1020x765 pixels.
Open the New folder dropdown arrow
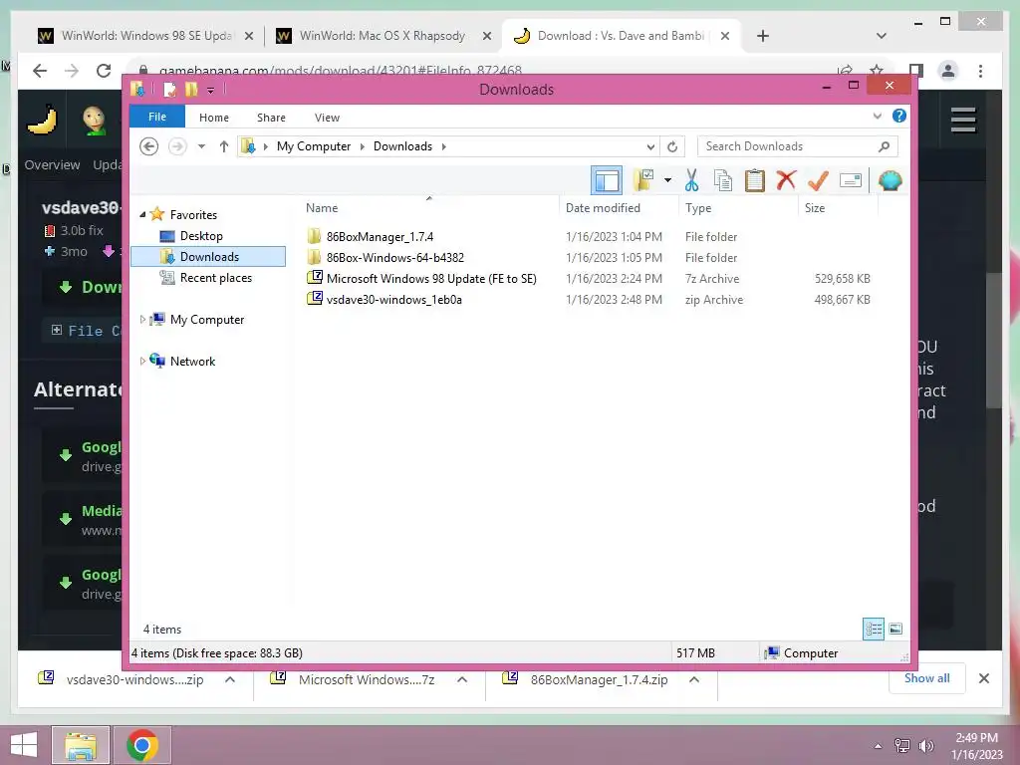pyautogui.click(x=667, y=180)
